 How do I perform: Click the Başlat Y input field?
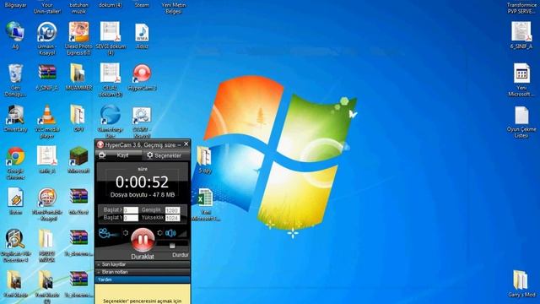(x=131, y=218)
